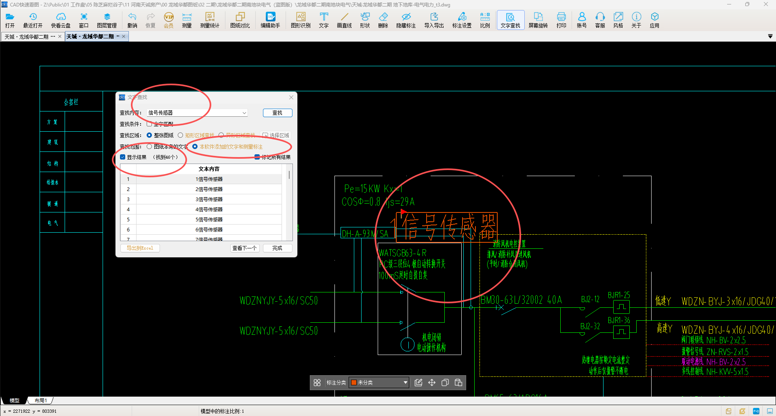
Task: Open the 标注分类 未分类 dropdown
Action: coord(379,382)
